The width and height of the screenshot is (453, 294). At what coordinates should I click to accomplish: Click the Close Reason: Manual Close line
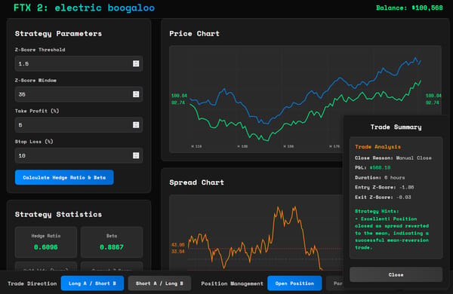click(393, 158)
